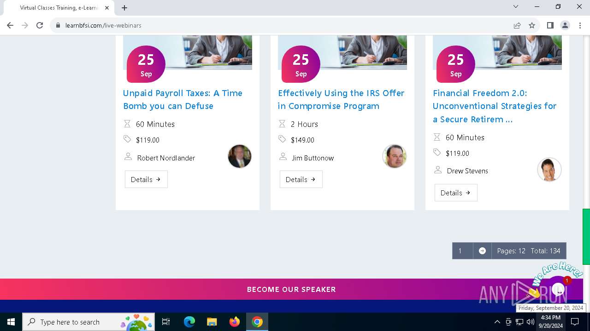The image size is (590, 331).
Task: Click Jim Buttonow's speaker photo
Action: pos(395,156)
